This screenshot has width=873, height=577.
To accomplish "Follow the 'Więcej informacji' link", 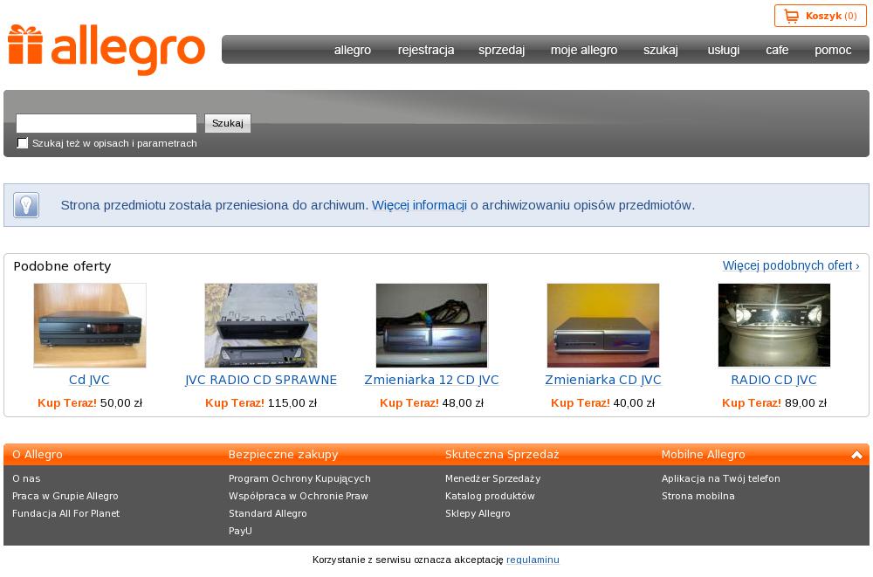I will 419,205.
